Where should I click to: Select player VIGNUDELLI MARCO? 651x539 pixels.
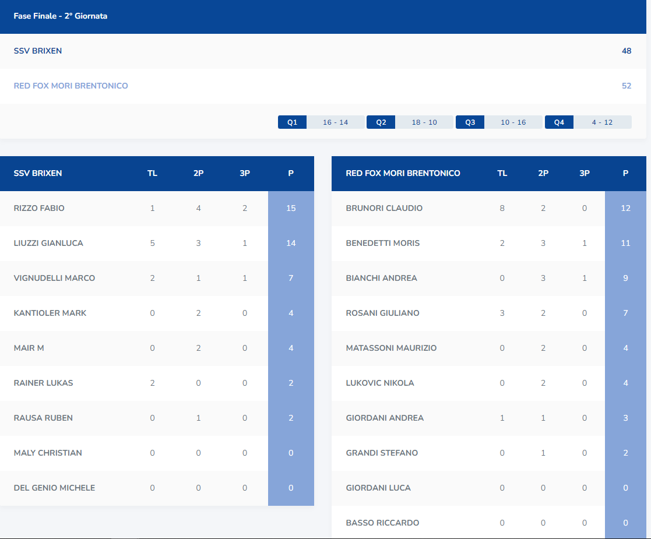[54, 278]
